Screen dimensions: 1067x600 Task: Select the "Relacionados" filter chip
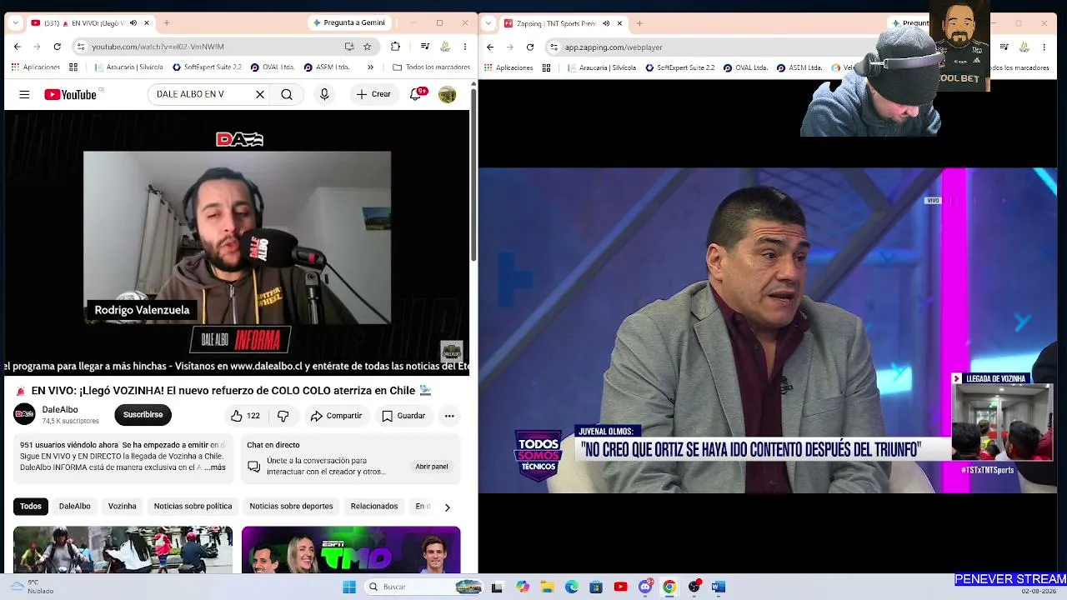374,507
